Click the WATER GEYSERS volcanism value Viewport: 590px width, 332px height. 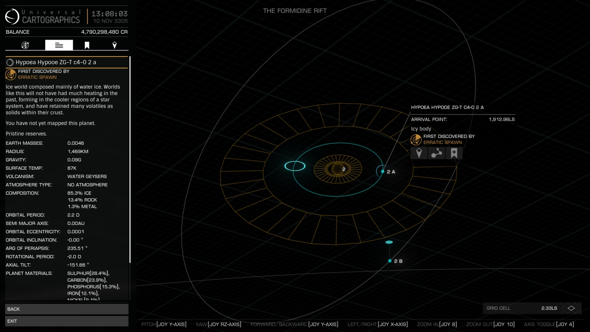(x=87, y=176)
